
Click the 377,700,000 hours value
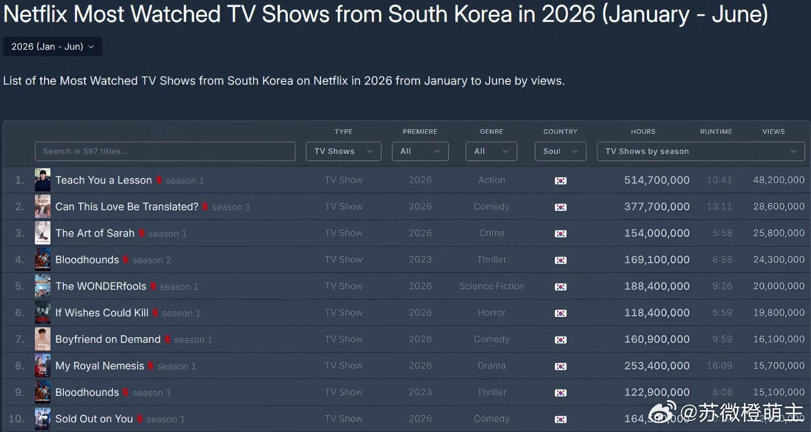click(x=657, y=206)
